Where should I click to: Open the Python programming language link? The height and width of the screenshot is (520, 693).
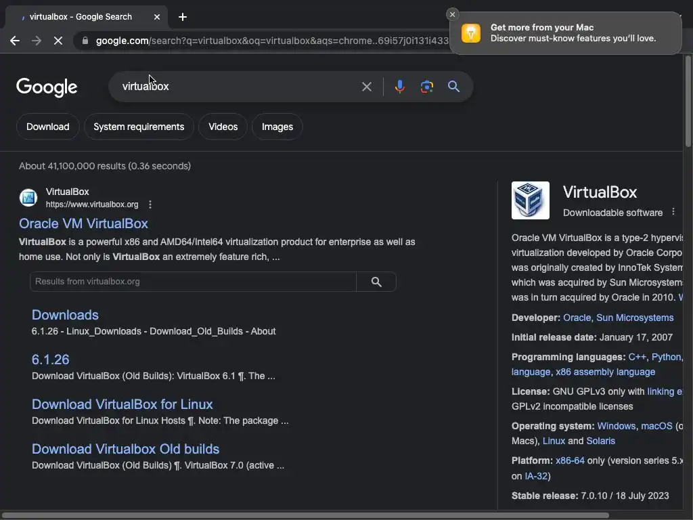pos(666,357)
